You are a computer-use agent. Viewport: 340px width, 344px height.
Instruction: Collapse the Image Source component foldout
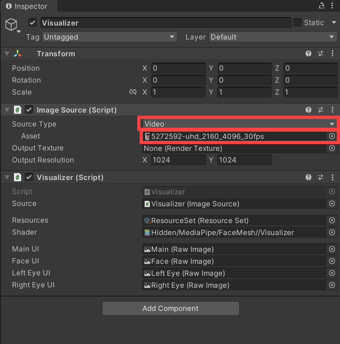point(7,110)
